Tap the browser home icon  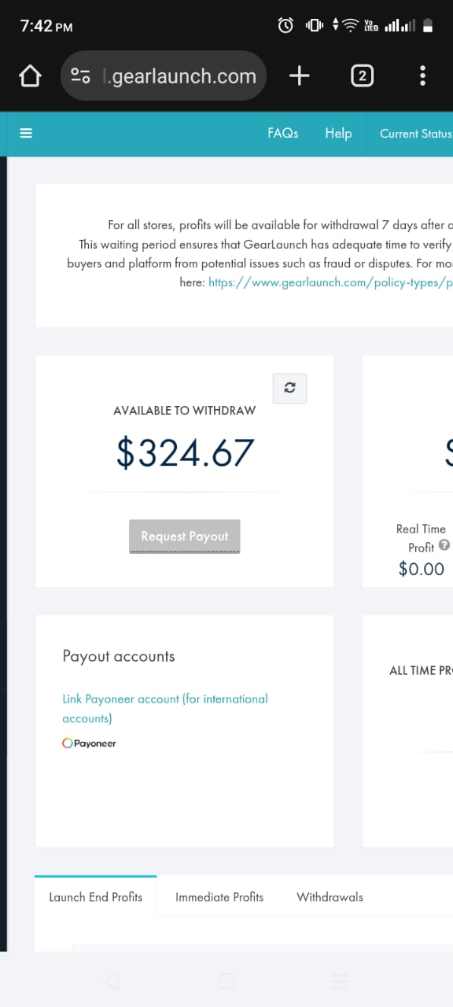(x=29, y=76)
